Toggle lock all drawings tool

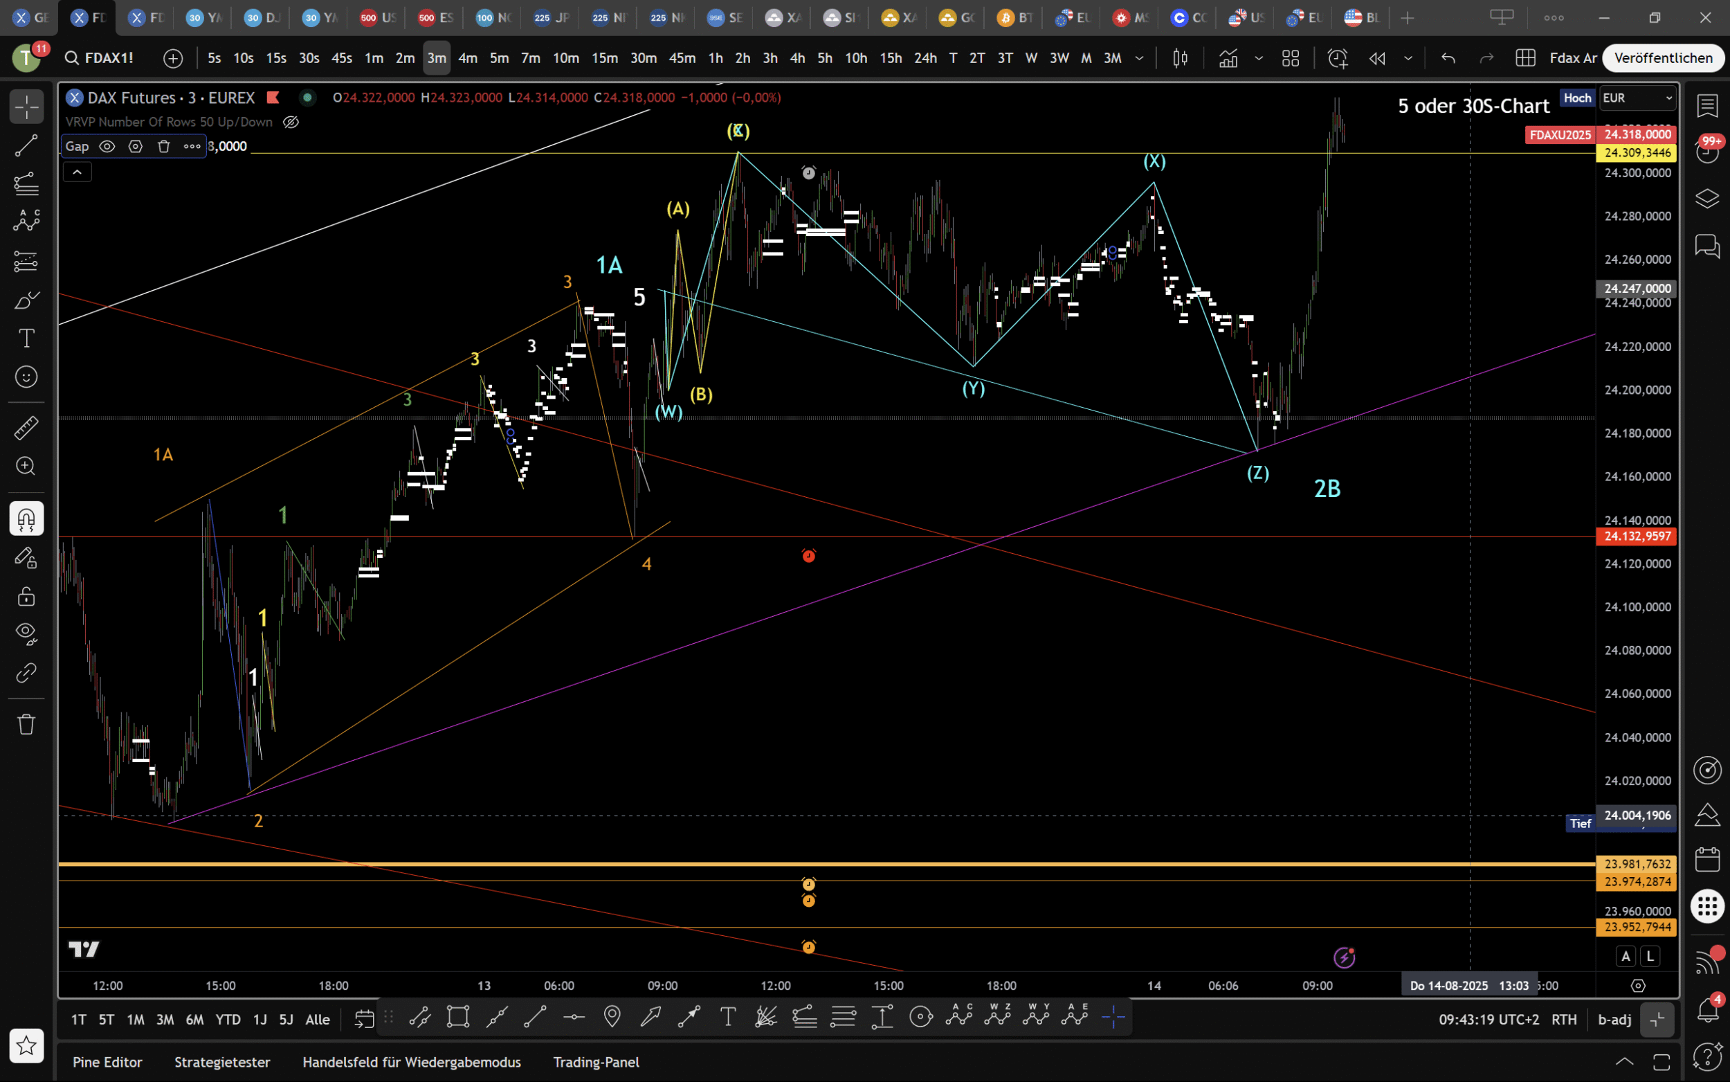coord(26,595)
